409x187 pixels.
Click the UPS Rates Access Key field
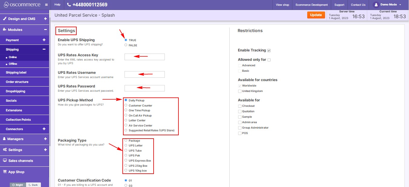(x=145, y=57)
